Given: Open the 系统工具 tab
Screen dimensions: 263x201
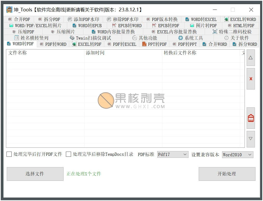Looking at the screenshot, I should (x=191, y=38).
